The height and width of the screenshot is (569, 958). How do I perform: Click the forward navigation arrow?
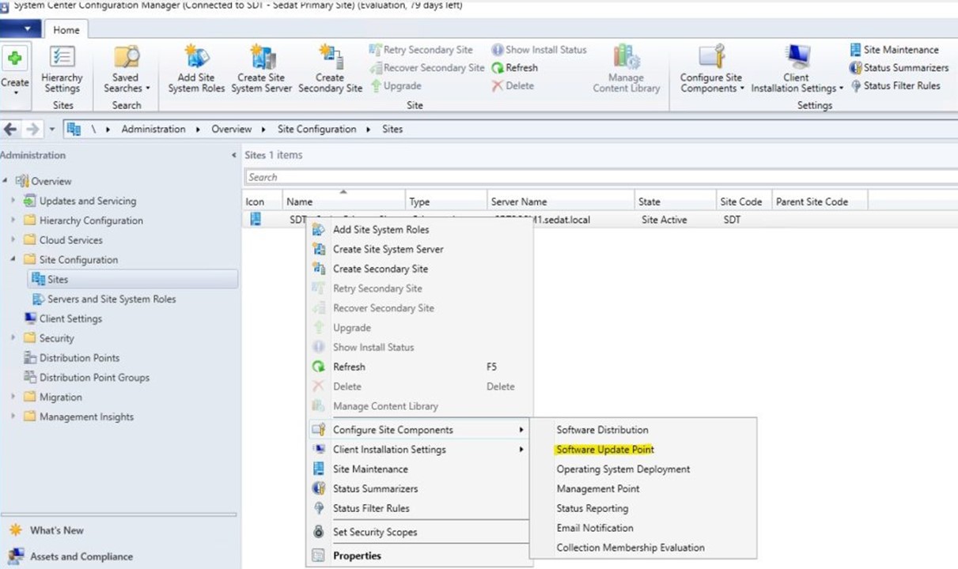[x=32, y=129]
